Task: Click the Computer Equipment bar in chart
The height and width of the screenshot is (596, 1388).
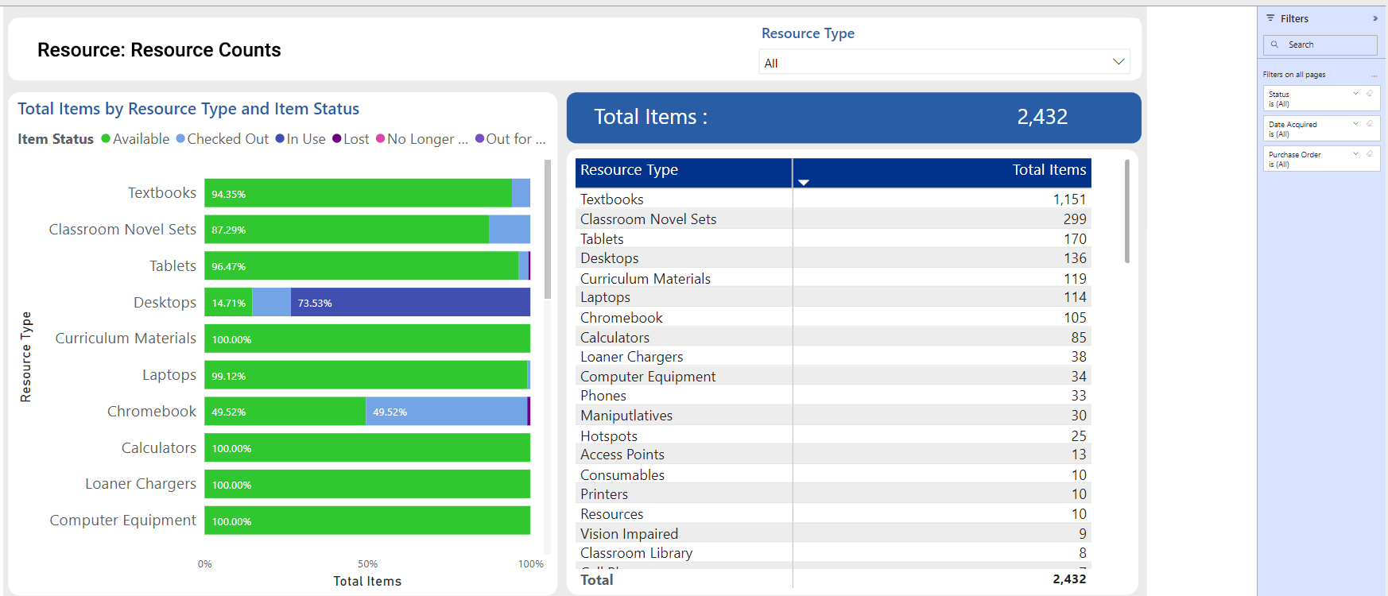Action: [367, 521]
